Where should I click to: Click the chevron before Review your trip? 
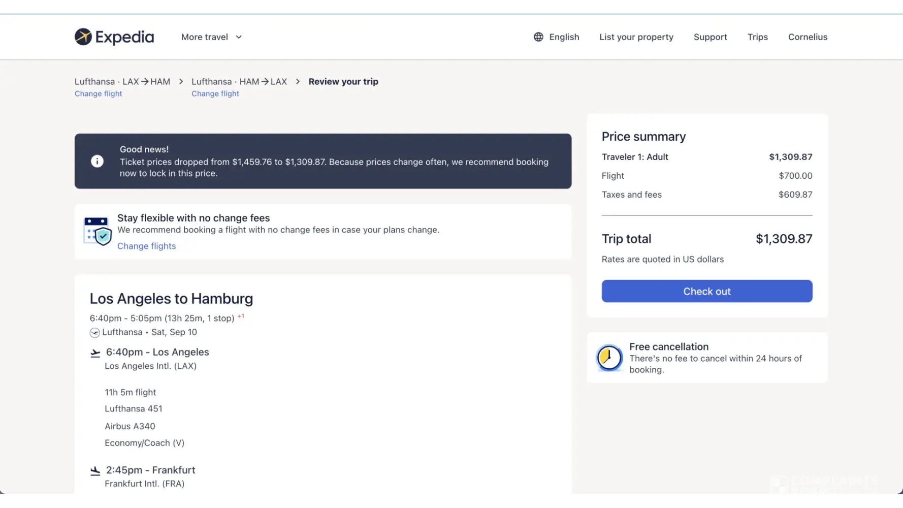(298, 82)
